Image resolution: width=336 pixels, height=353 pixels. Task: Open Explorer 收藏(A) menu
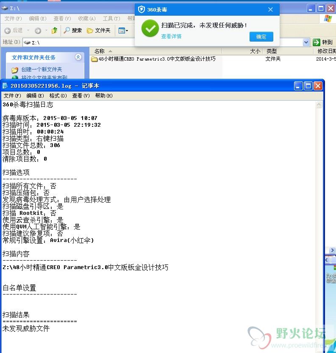point(86,19)
